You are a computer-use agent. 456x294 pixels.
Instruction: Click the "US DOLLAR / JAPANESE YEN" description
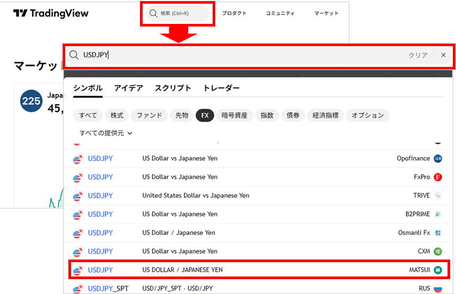pos(182,270)
